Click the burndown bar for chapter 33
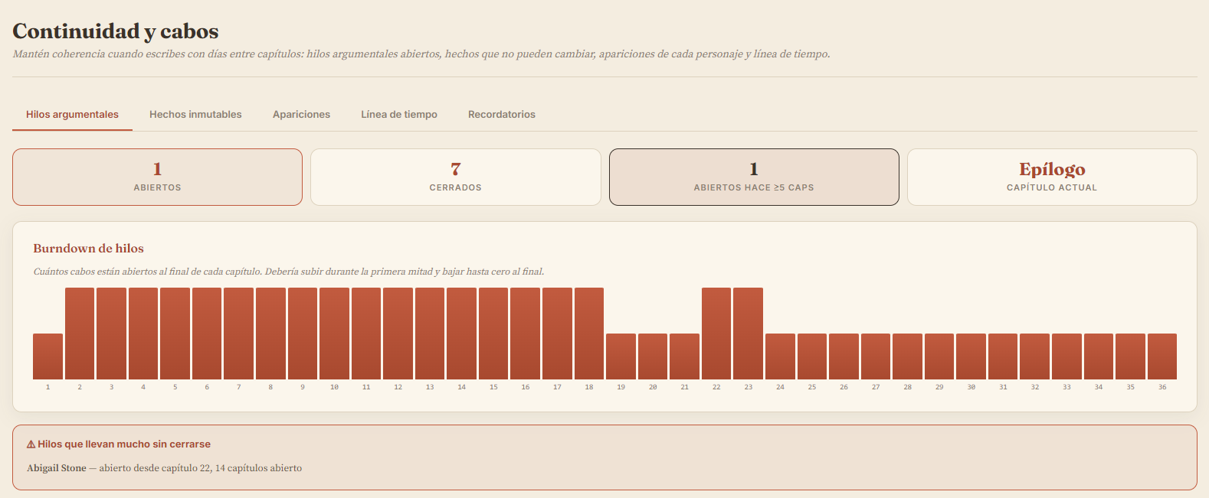Image resolution: width=1209 pixels, height=498 pixels. pyautogui.click(x=1066, y=356)
